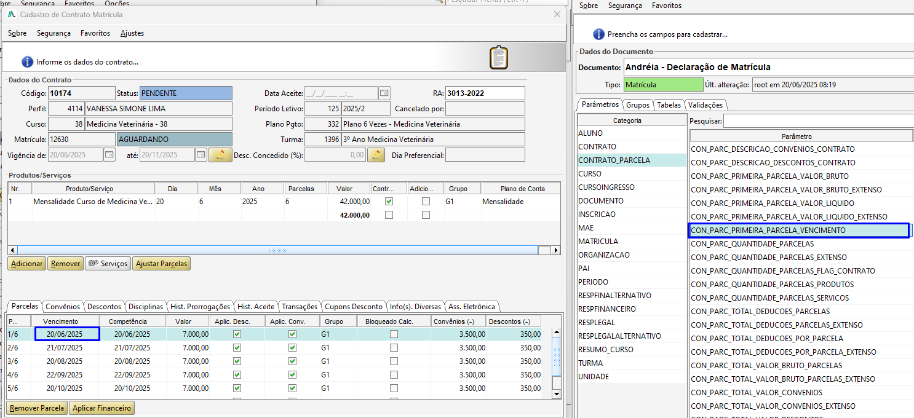Click the pencil edit button next to Desc. Concedido
Screen dimensions: 914x418
pyautogui.click(x=376, y=155)
